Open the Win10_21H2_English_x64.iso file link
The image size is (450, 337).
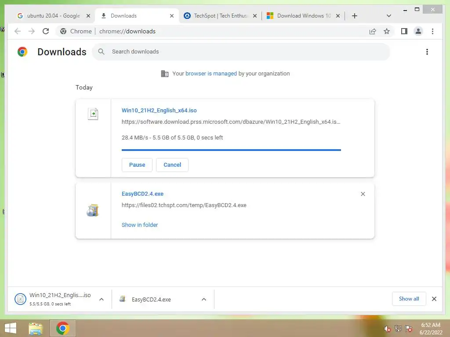click(x=159, y=110)
